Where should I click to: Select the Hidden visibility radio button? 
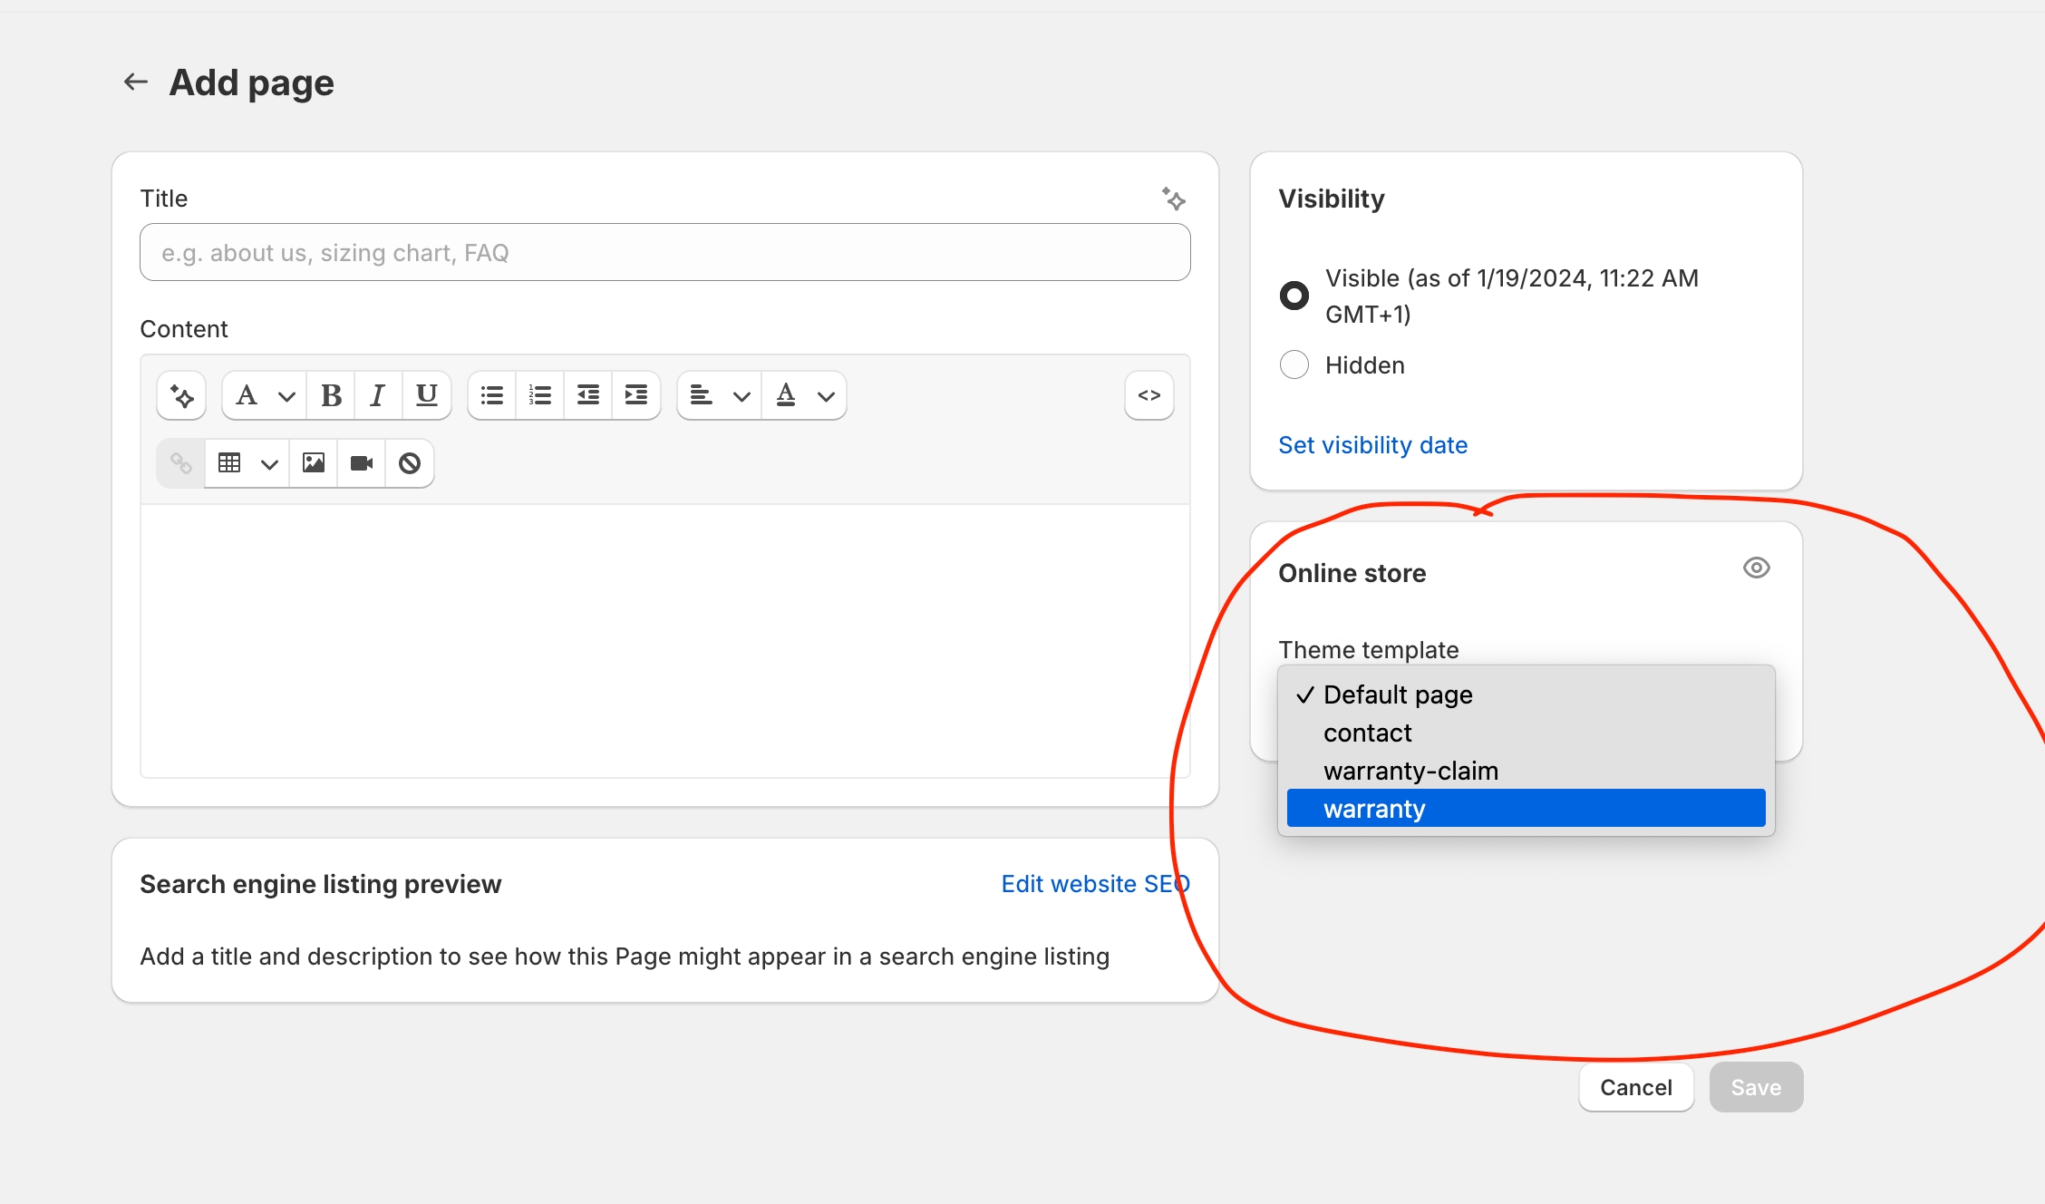pos(1294,364)
